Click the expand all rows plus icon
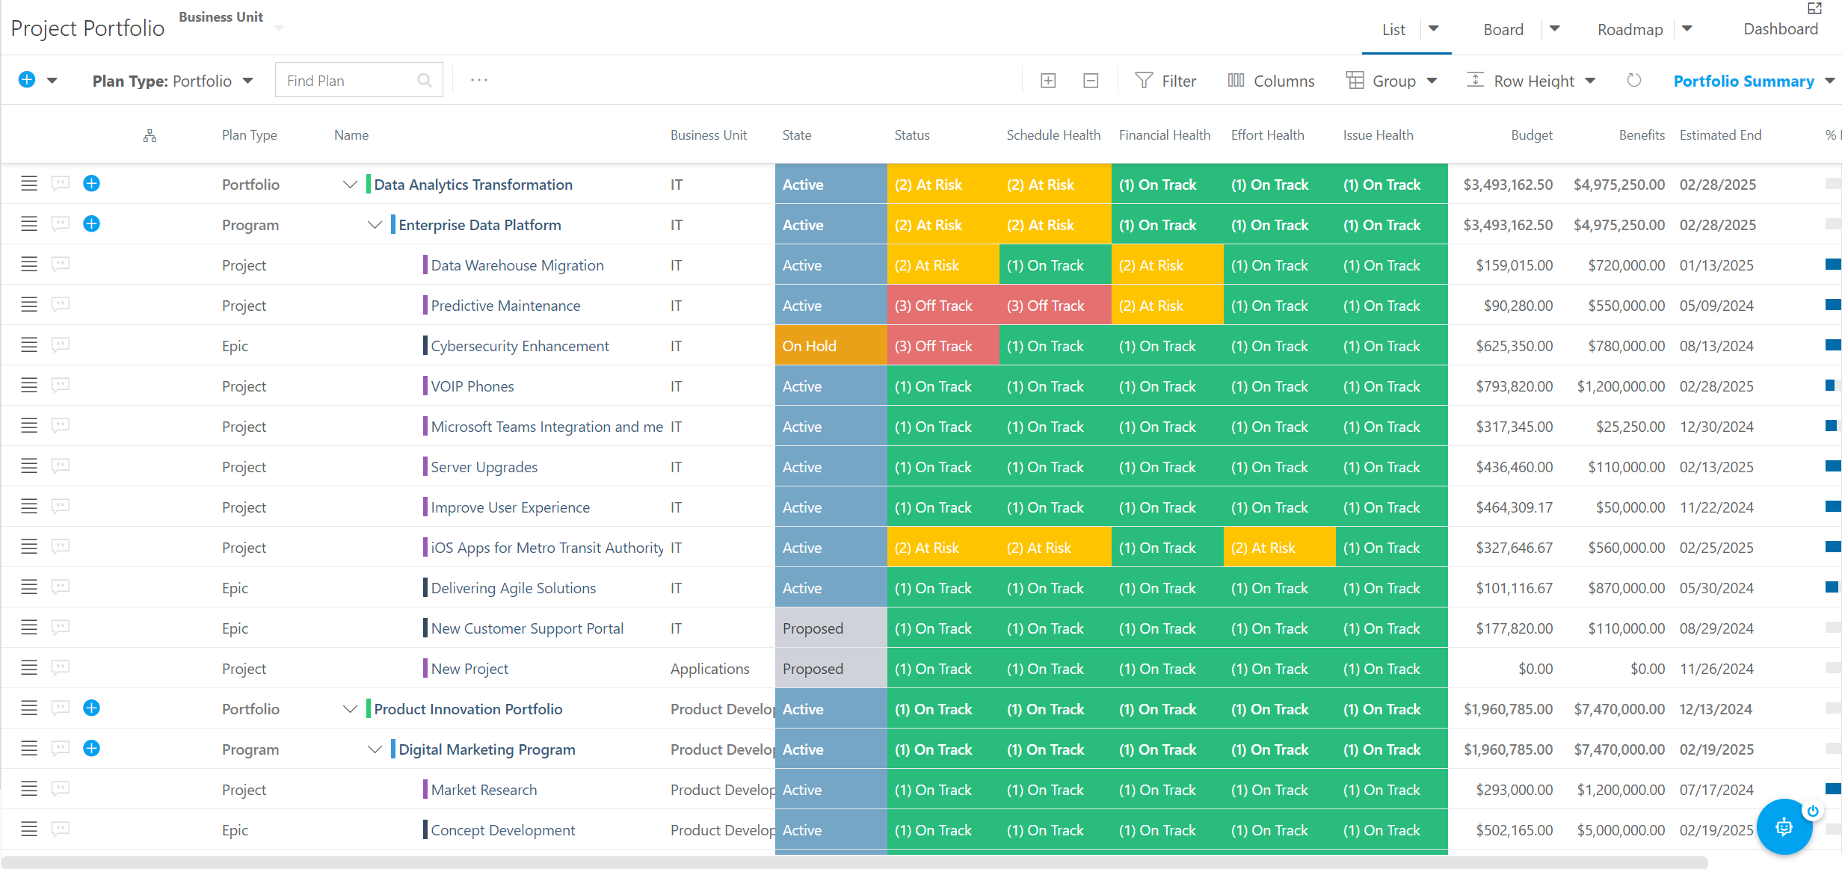 (x=1048, y=81)
